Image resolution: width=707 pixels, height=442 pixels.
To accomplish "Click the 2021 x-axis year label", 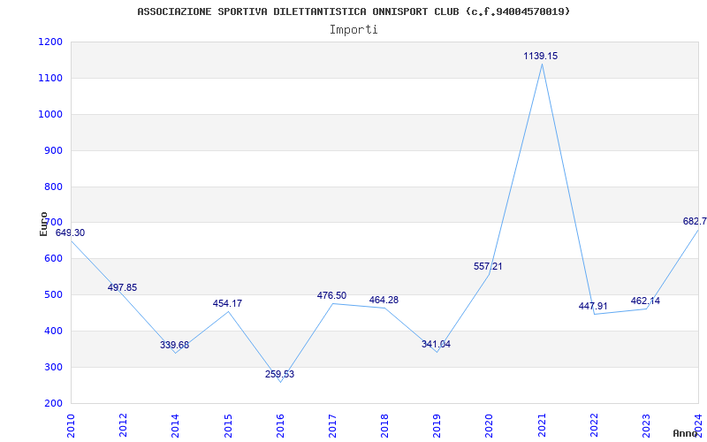I will pyautogui.click(x=542, y=425).
